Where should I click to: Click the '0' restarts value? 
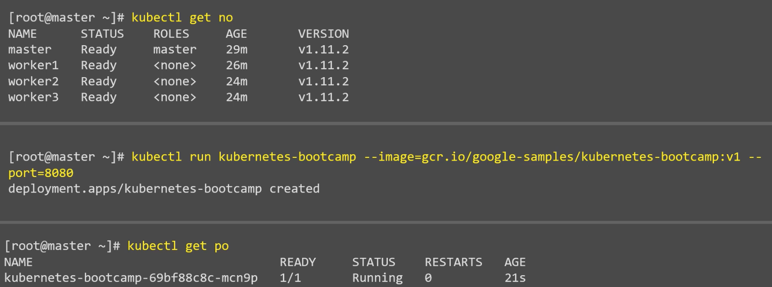pos(428,278)
